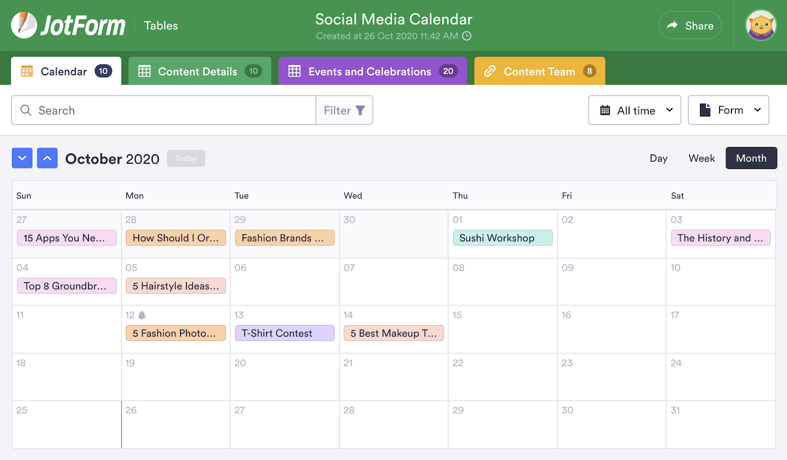
Task: Open the Tables menu item
Action: [160, 25]
